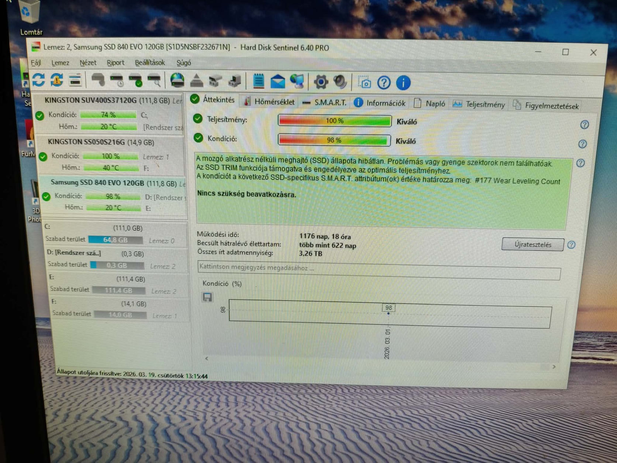This screenshot has height=463, width=617.
Task: Click the 64,8 GB free space bar
Action: (x=116, y=240)
